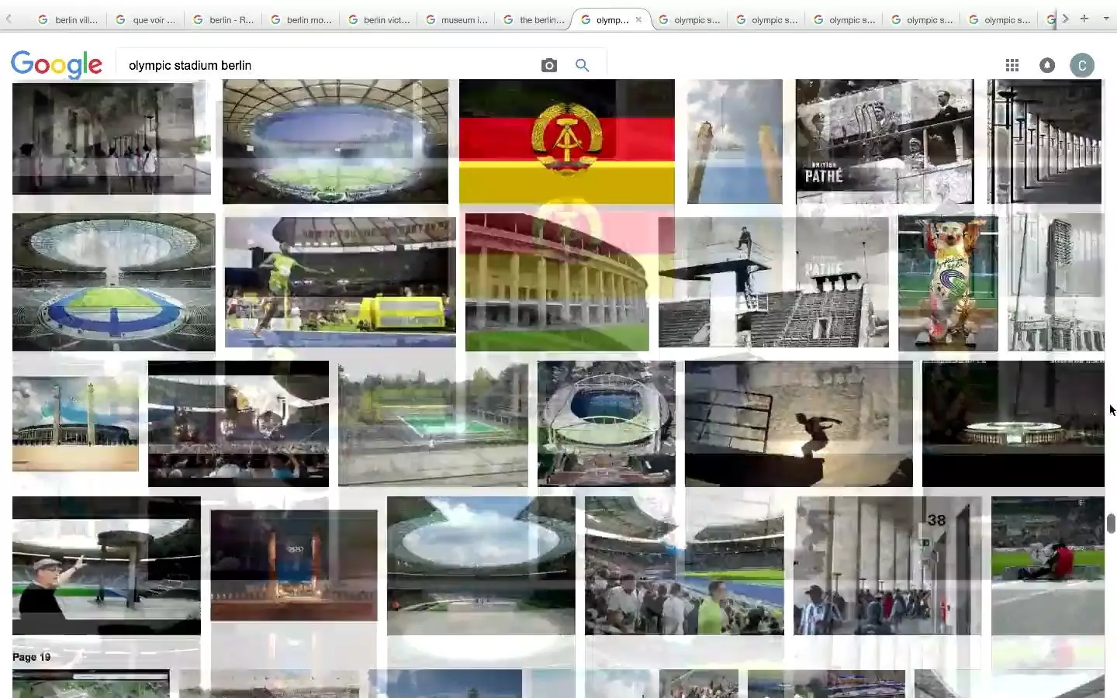Screen dimensions: 1117x698
Task: Open the gate 38 stadium corridor image
Action: click(887, 566)
